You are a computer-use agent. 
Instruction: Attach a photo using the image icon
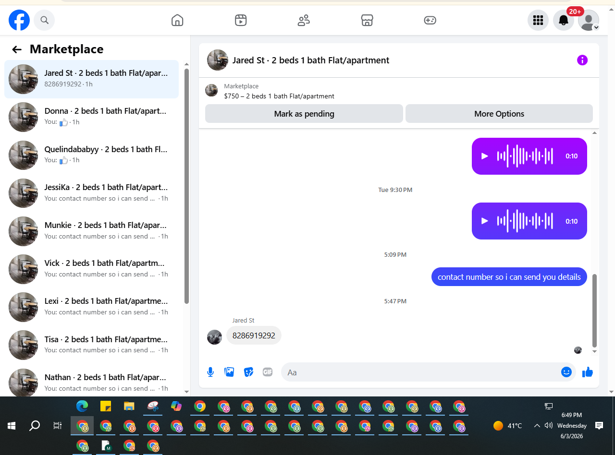tap(230, 372)
